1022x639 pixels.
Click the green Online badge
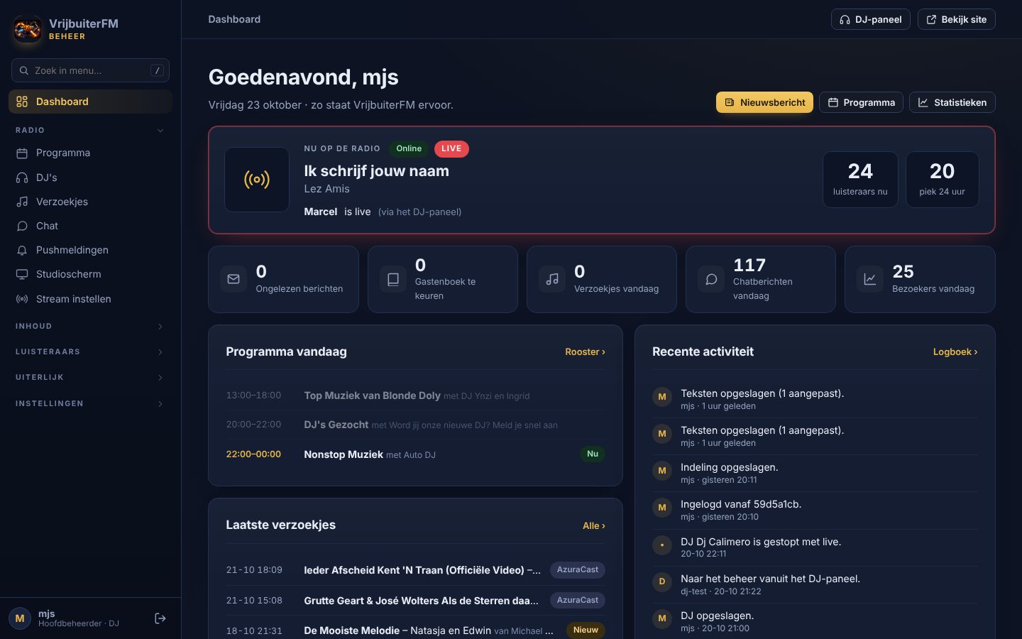[x=409, y=148]
